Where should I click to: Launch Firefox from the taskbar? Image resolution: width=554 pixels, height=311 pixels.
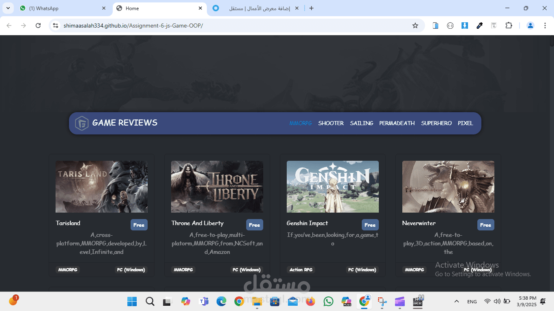(x=311, y=301)
